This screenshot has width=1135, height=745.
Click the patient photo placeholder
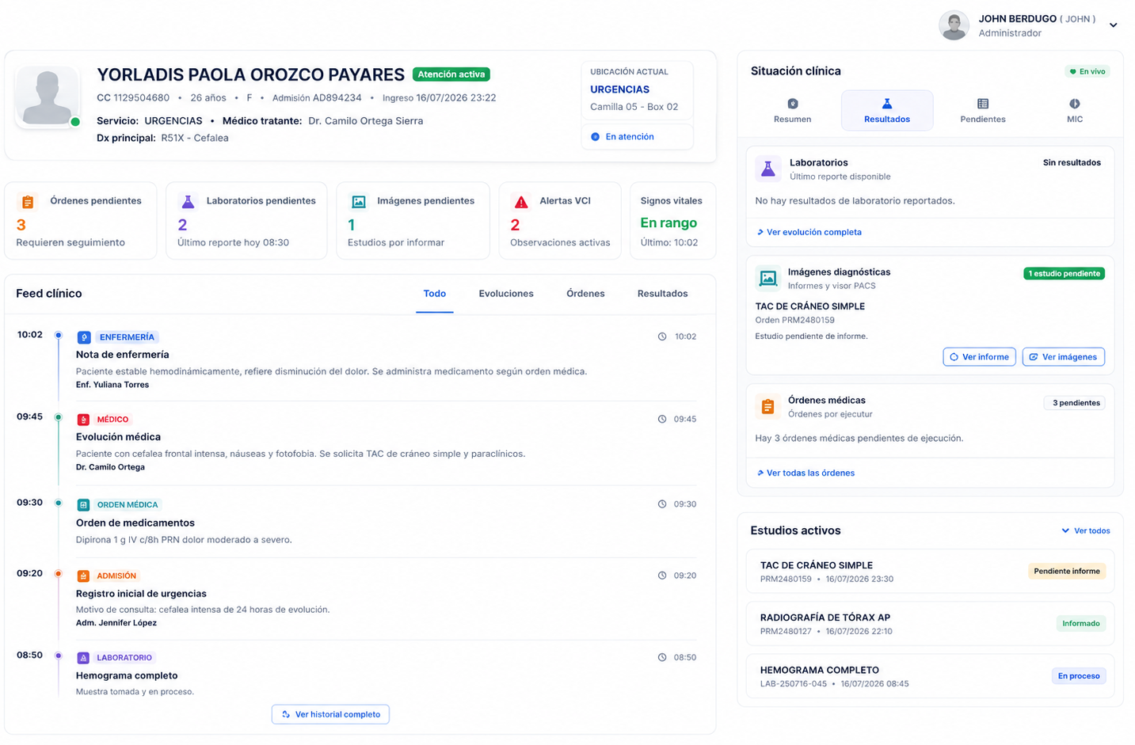click(x=48, y=96)
